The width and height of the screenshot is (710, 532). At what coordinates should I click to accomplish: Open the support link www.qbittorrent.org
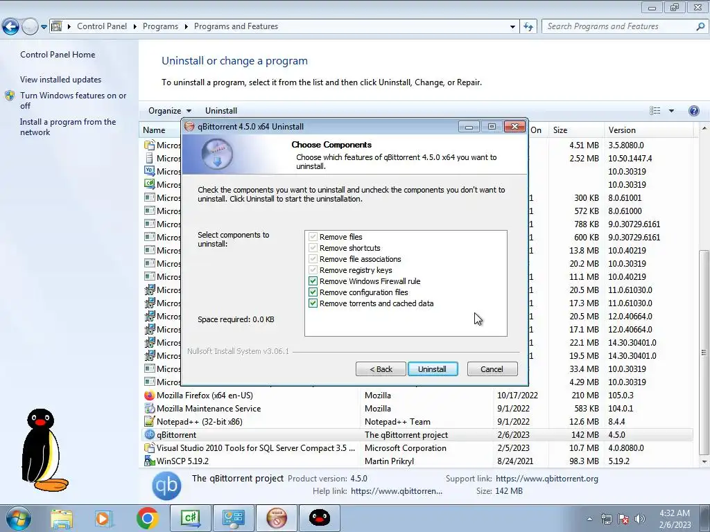click(x=546, y=479)
